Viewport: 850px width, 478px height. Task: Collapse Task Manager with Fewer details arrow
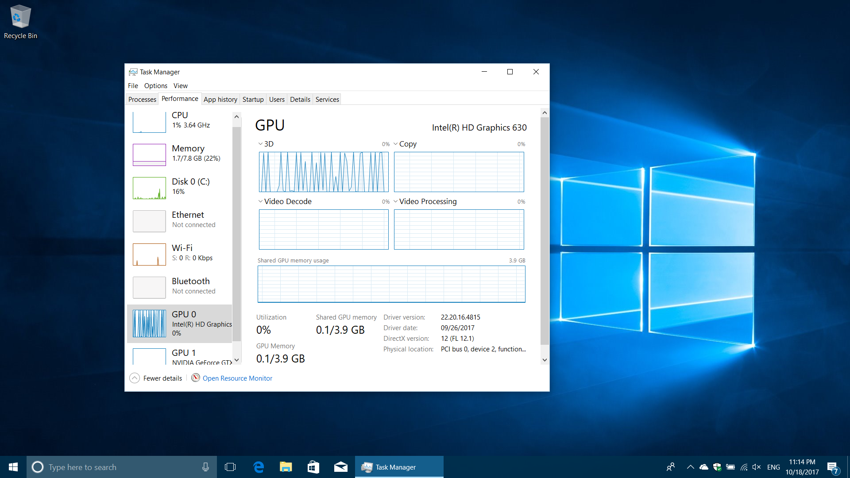coord(135,378)
